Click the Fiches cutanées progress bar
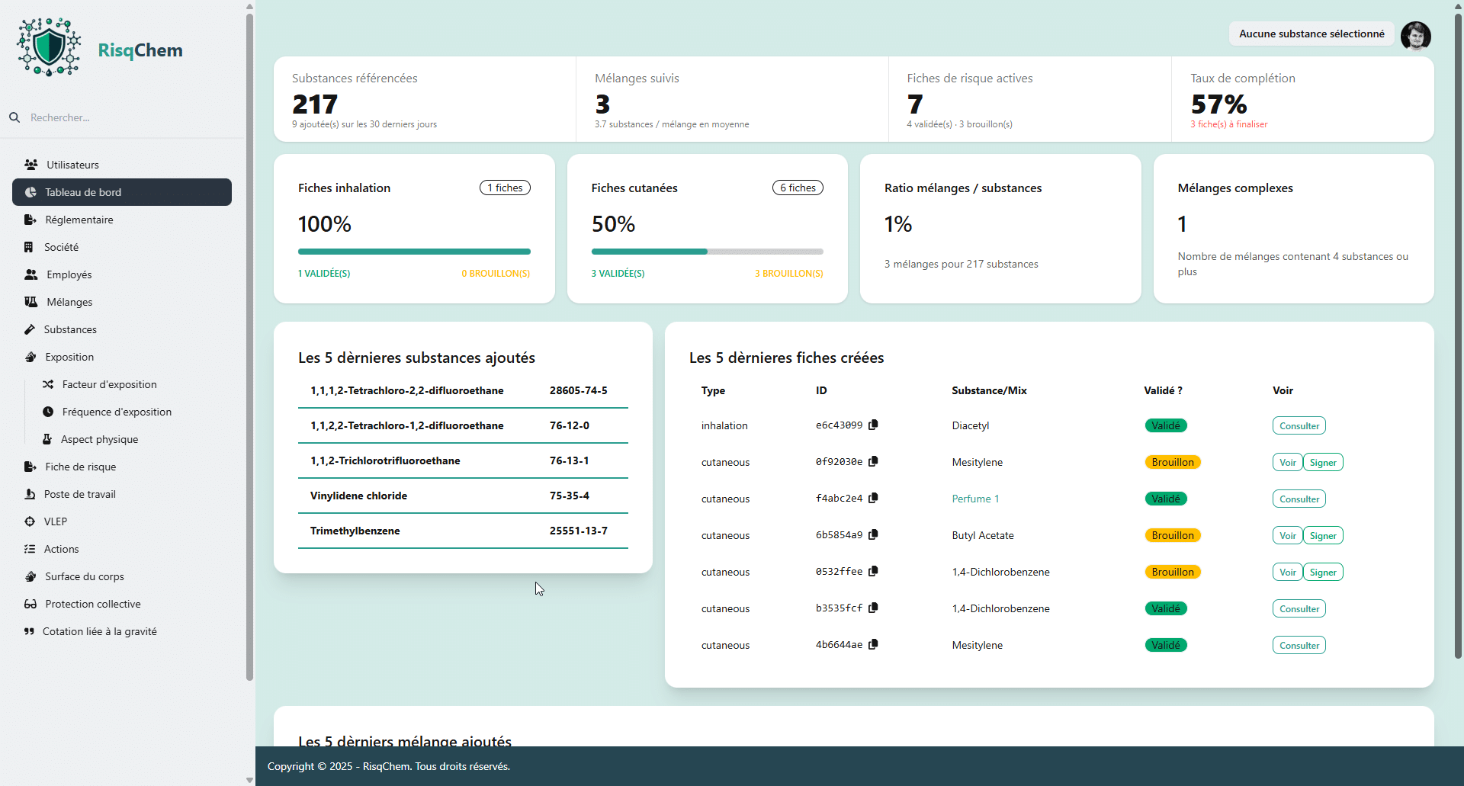The width and height of the screenshot is (1464, 786). (707, 252)
